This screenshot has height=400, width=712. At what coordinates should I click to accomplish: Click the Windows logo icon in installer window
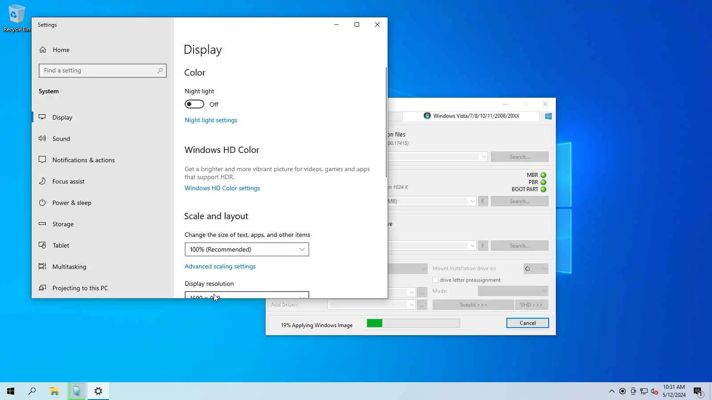pyautogui.click(x=548, y=116)
